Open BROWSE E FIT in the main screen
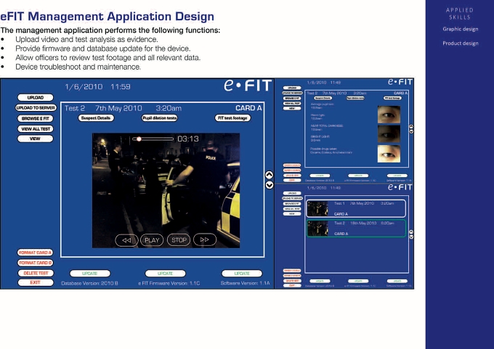Image resolution: width=494 pixels, height=349 pixels. [36, 119]
